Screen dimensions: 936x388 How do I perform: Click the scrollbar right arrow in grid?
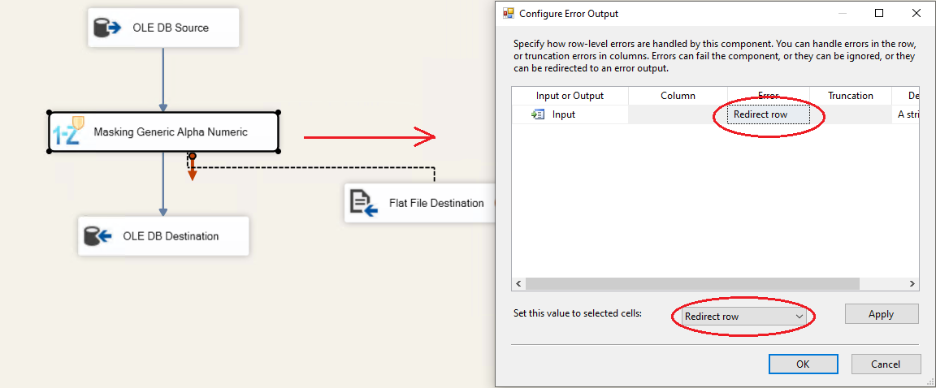coord(912,284)
